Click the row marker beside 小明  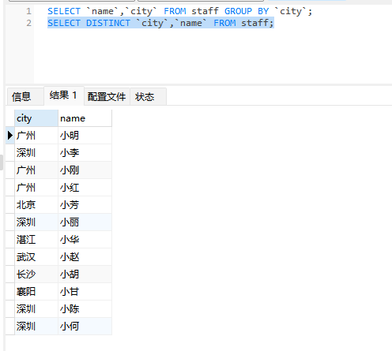pyautogui.click(x=10, y=136)
